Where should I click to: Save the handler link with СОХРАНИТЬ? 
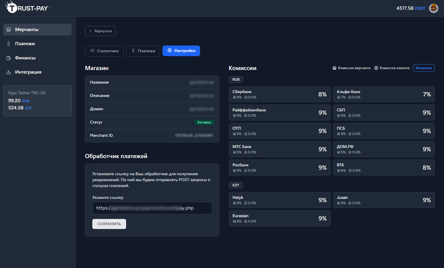109,224
